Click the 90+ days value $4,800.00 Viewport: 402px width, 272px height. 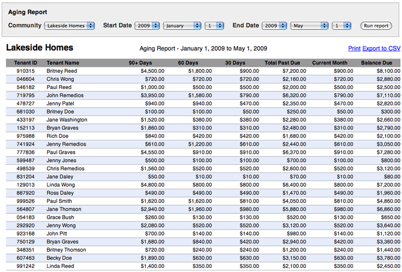coord(152,185)
